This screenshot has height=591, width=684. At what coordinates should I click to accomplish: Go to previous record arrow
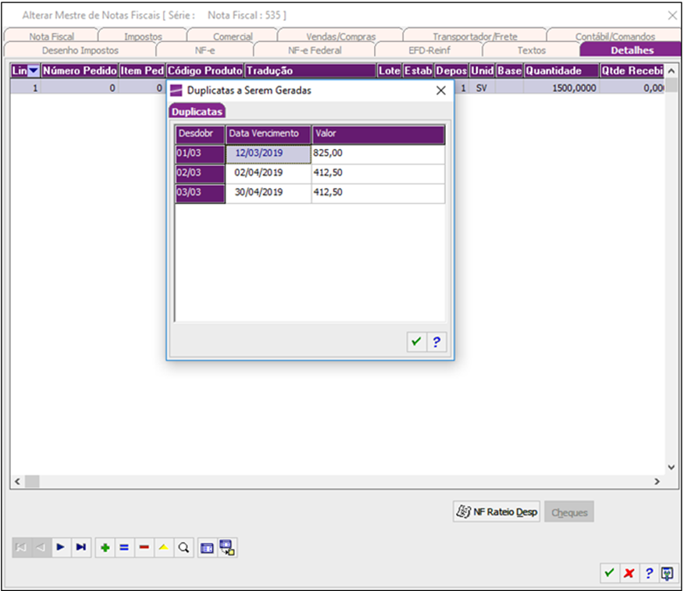[41, 547]
